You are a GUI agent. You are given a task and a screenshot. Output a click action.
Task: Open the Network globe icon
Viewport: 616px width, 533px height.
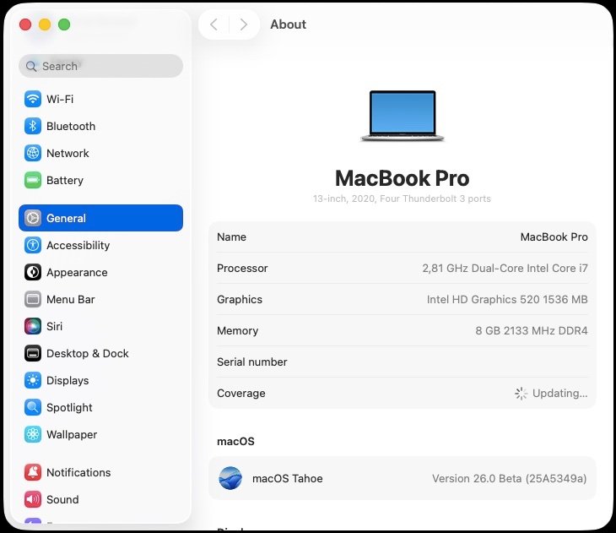coord(33,153)
